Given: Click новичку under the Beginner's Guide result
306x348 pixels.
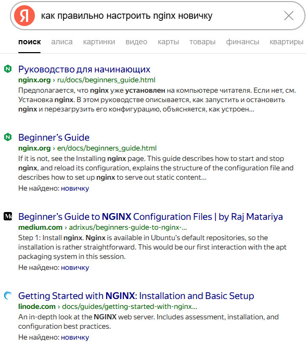Looking at the screenshot, I should point(75,188).
